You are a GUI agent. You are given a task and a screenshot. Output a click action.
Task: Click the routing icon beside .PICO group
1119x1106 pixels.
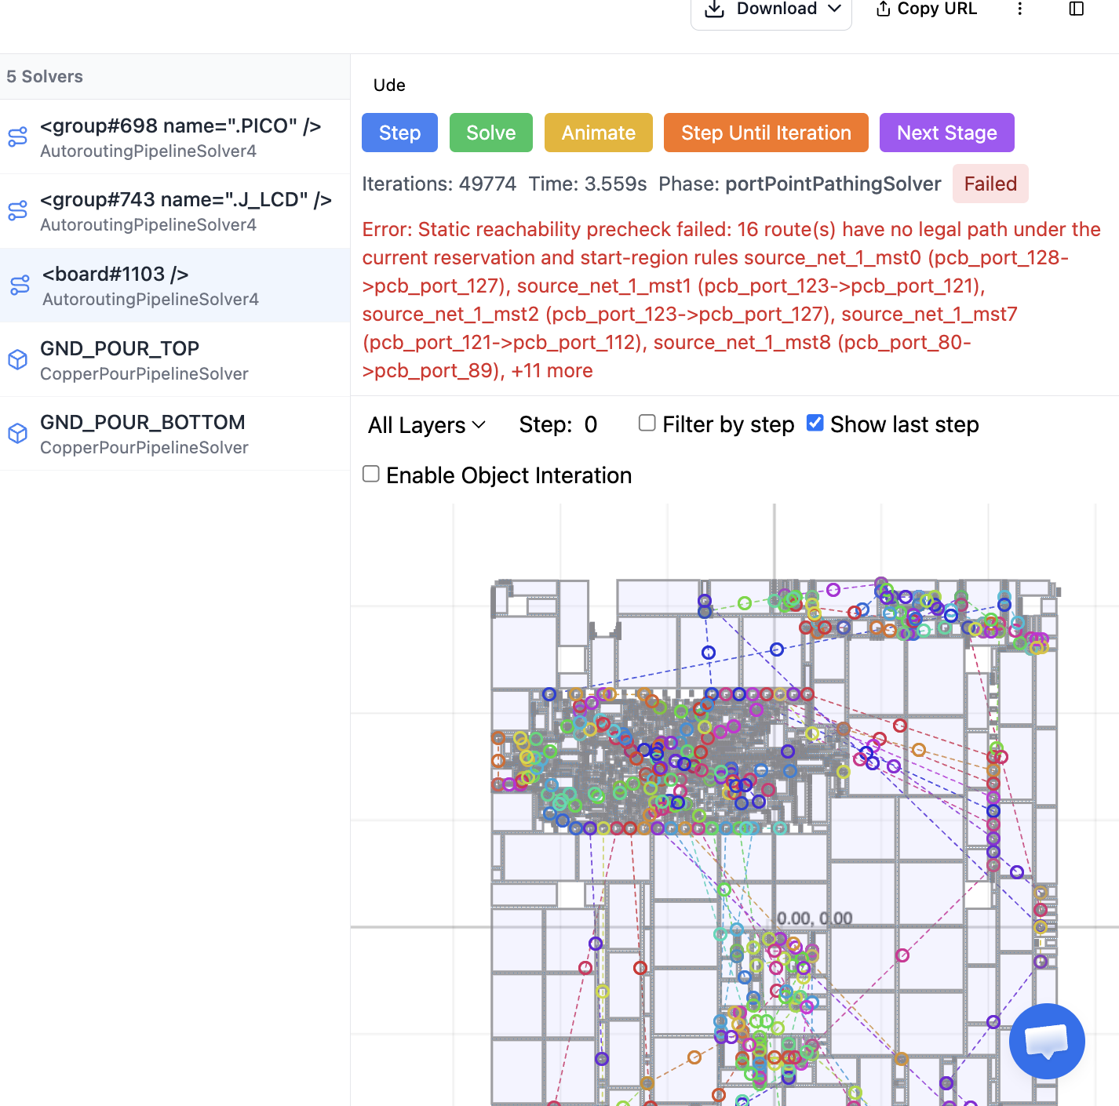[x=17, y=137]
